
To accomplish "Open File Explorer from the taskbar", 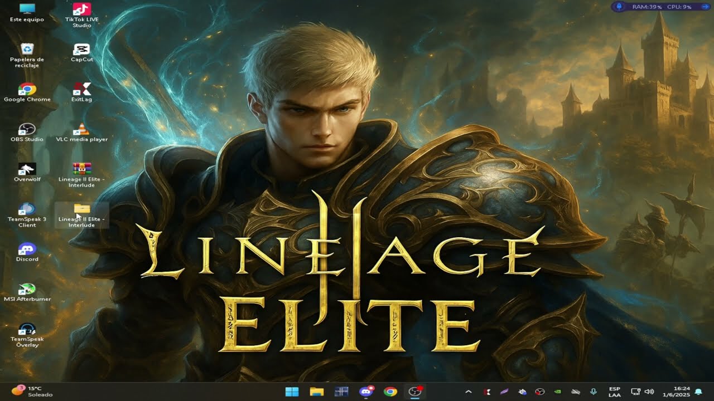I will tap(316, 392).
